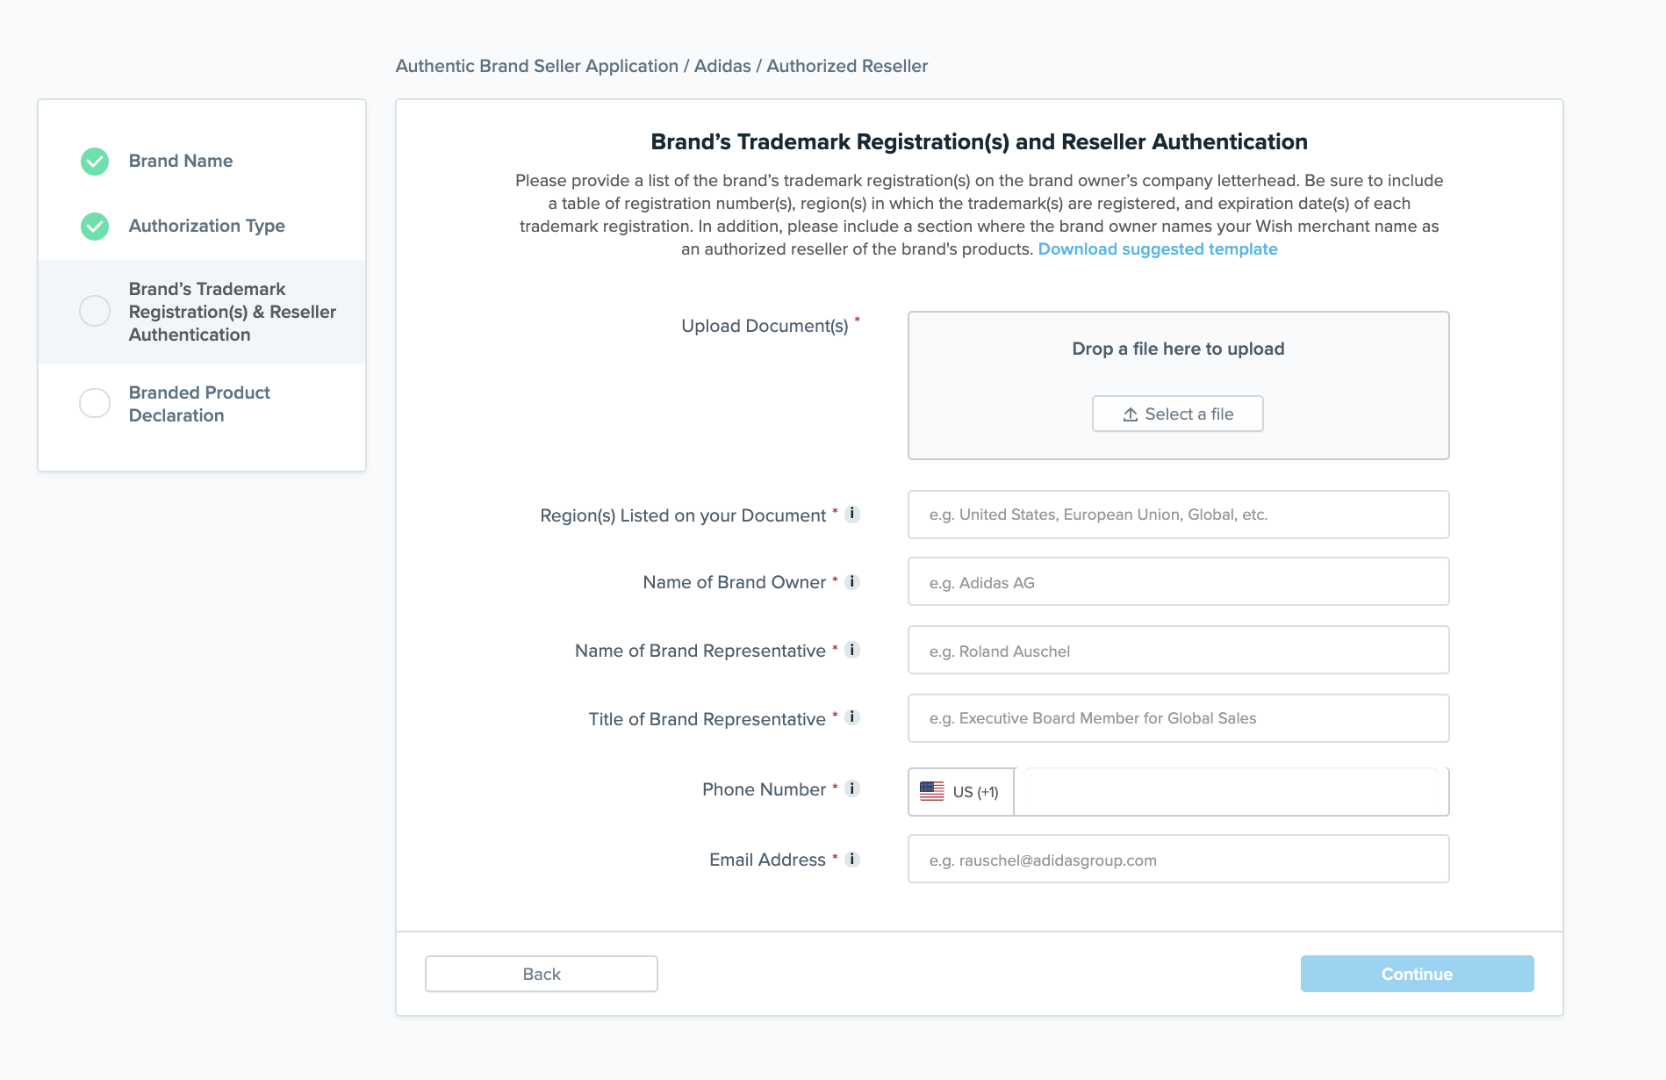
Task: Click the Title of Brand Representative info icon
Action: tap(851, 718)
